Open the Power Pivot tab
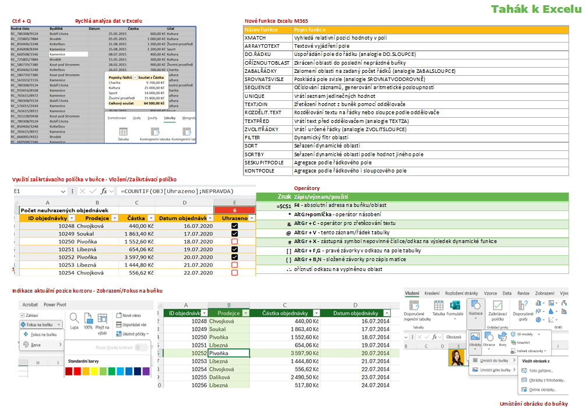Viewport: 586px width, 408px height. (55, 304)
